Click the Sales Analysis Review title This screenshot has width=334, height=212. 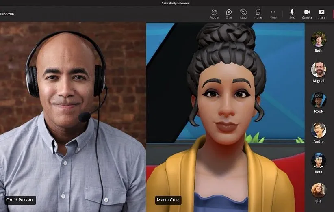click(x=176, y=3)
